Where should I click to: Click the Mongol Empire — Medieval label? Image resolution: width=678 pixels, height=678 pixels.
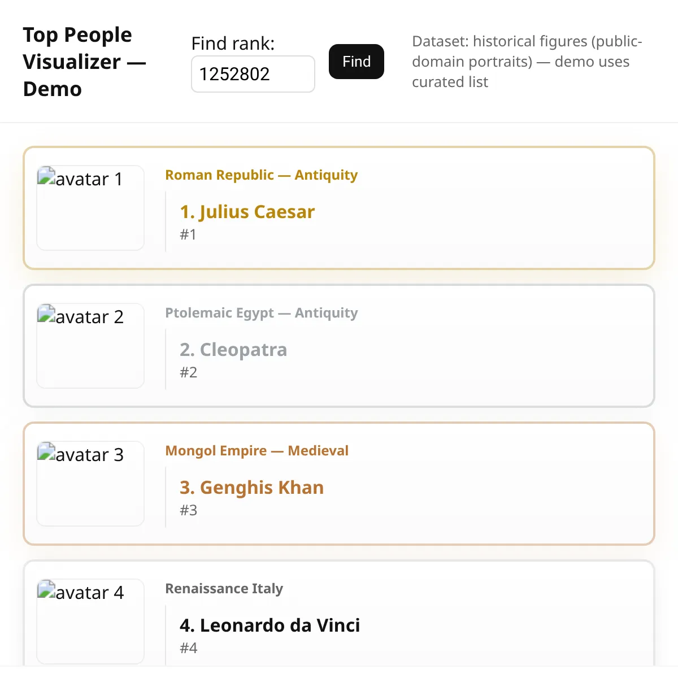tap(257, 450)
